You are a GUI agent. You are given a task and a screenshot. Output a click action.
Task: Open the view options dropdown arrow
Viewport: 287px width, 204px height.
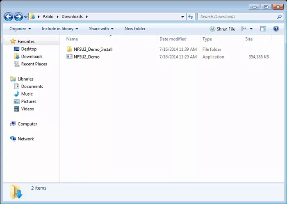click(251, 29)
